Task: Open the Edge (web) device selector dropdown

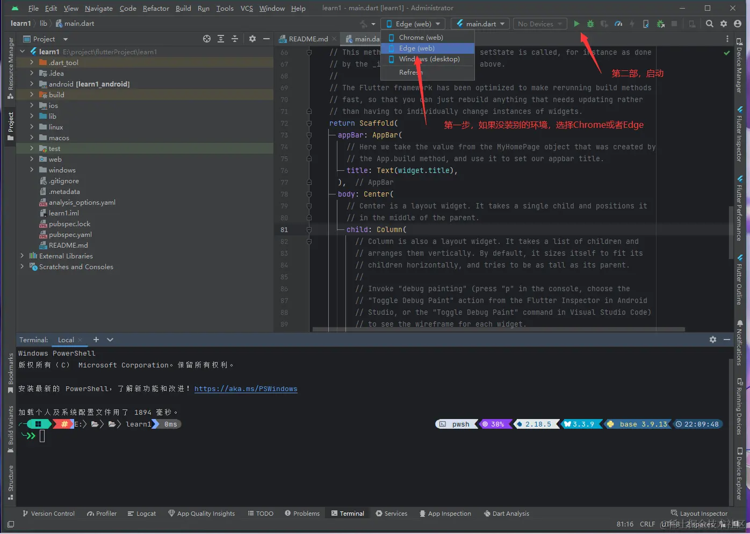Action: pyautogui.click(x=413, y=24)
